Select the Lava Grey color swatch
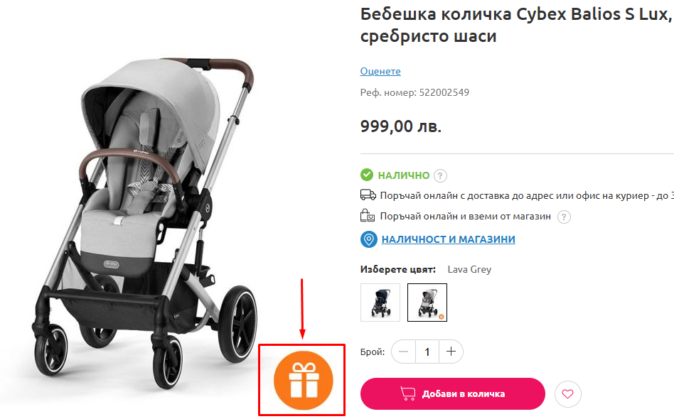674x419 pixels. click(427, 303)
